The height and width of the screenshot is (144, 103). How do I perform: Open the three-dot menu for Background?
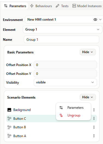tap(94, 110)
